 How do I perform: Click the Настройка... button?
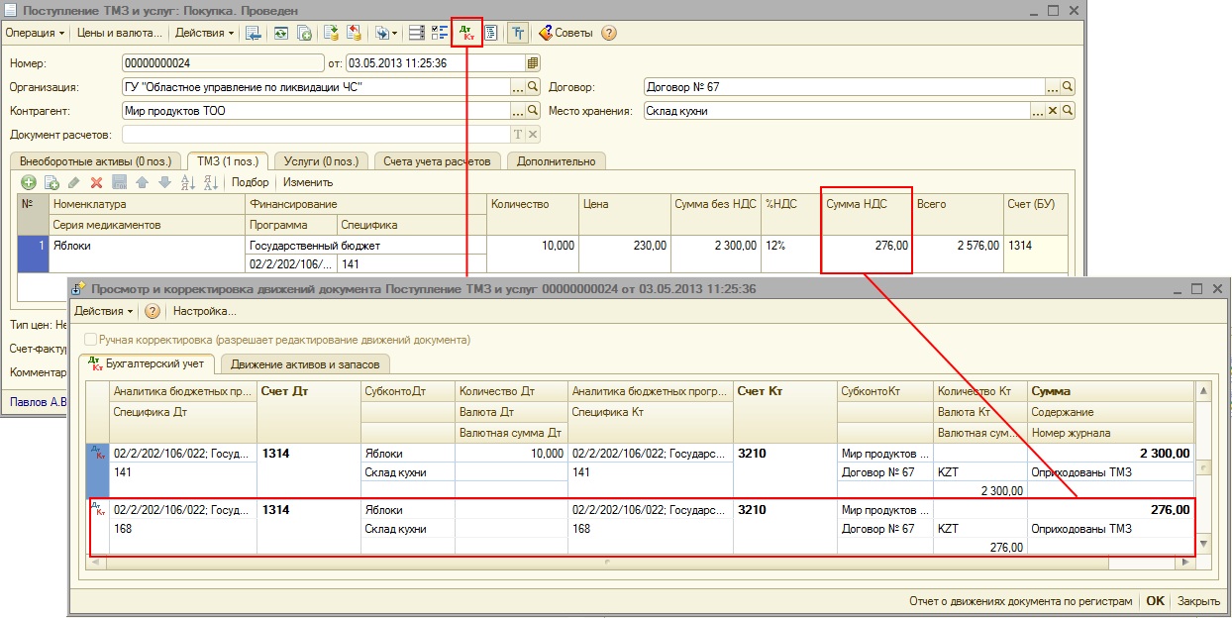204,311
